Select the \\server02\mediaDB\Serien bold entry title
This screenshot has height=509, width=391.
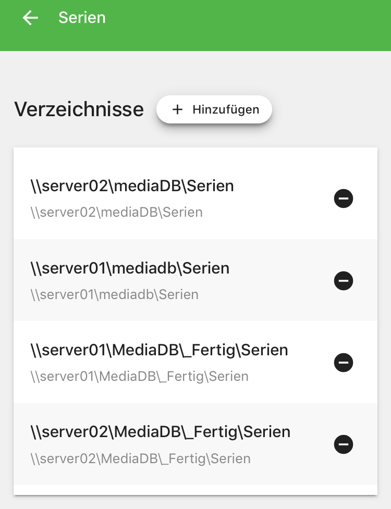tap(132, 186)
